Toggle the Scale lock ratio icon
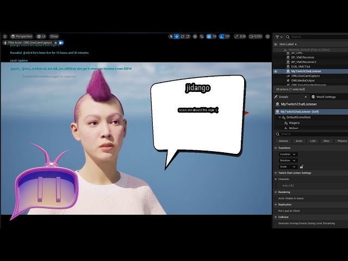Image resolution: width=348 pixels, height=261 pixels. (302, 167)
